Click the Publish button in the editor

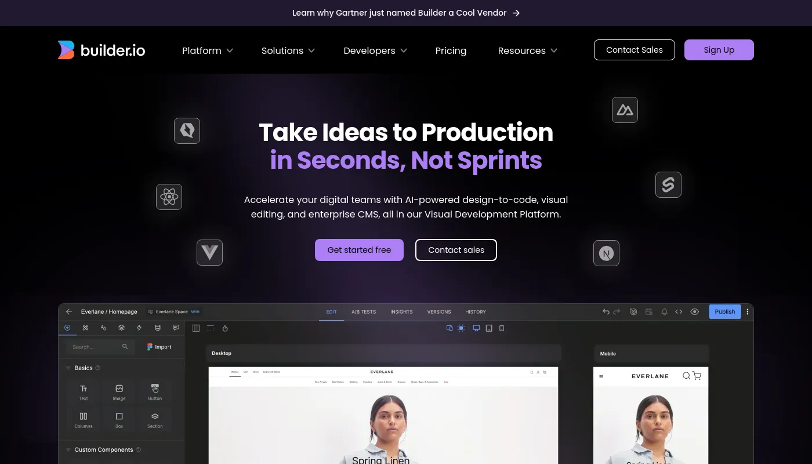(725, 311)
